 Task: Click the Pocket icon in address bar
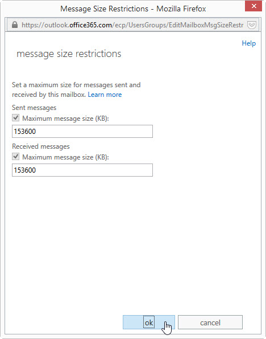(252, 25)
